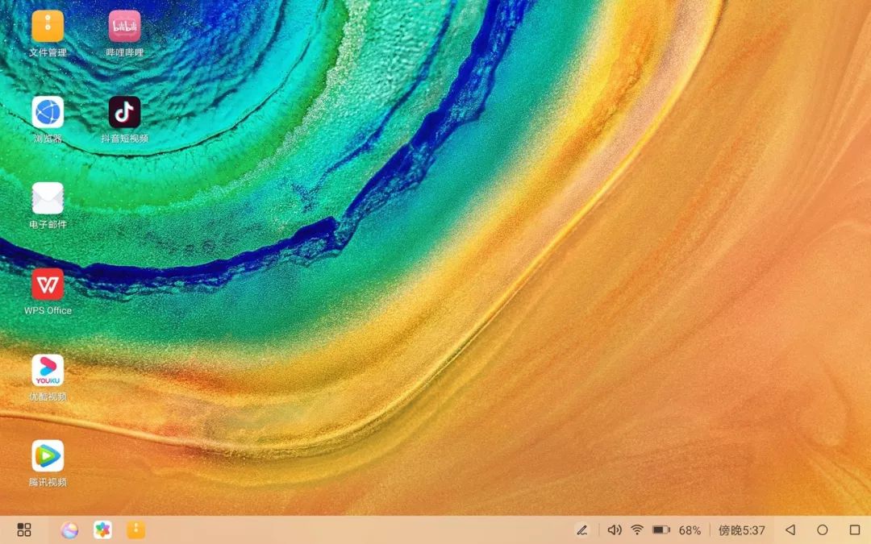Open the Celia assistant orb in taskbar
The image size is (871, 544).
pyautogui.click(x=69, y=530)
